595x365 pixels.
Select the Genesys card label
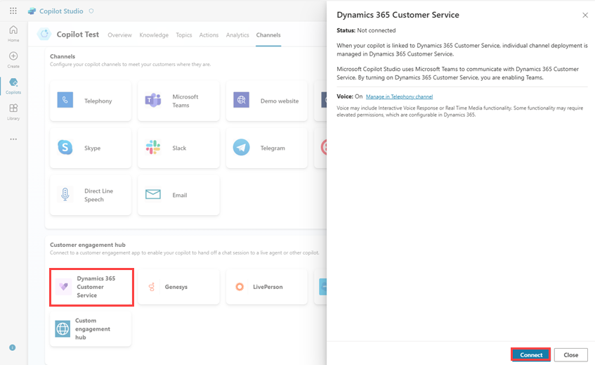click(x=176, y=287)
